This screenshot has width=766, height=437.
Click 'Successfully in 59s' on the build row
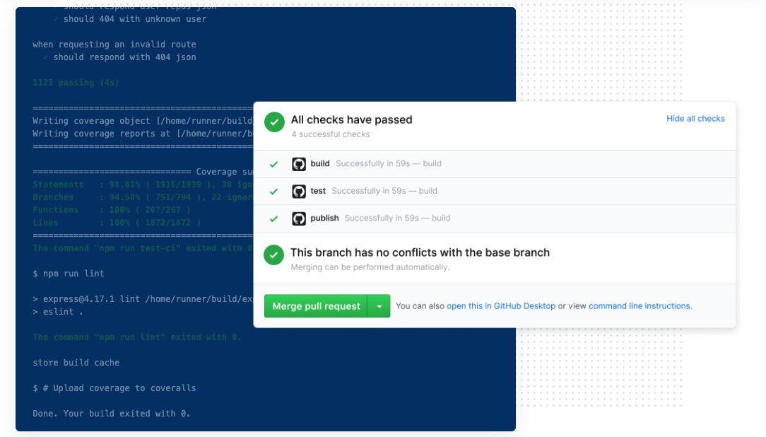click(x=372, y=164)
